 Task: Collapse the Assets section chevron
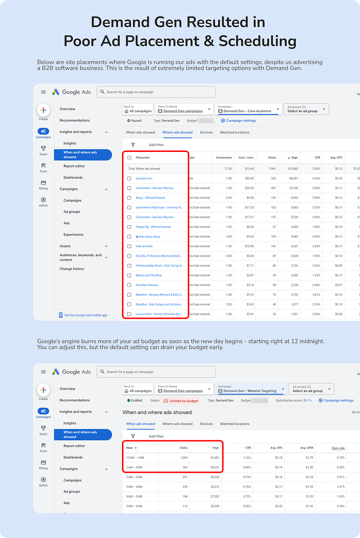(107, 246)
